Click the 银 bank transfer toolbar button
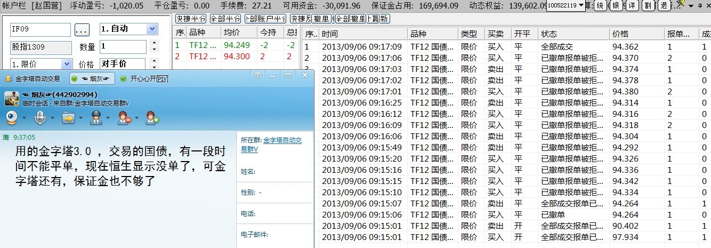The height and width of the screenshot is (248, 711). pyautogui.click(x=615, y=5)
